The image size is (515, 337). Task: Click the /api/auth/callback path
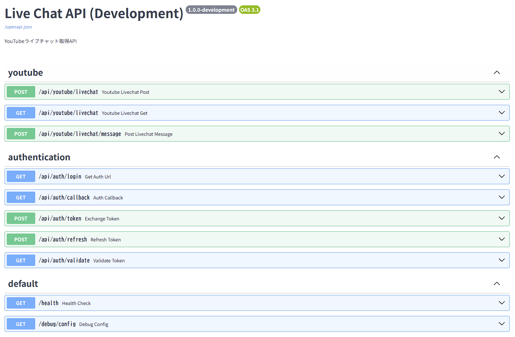click(x=64, y=198)
